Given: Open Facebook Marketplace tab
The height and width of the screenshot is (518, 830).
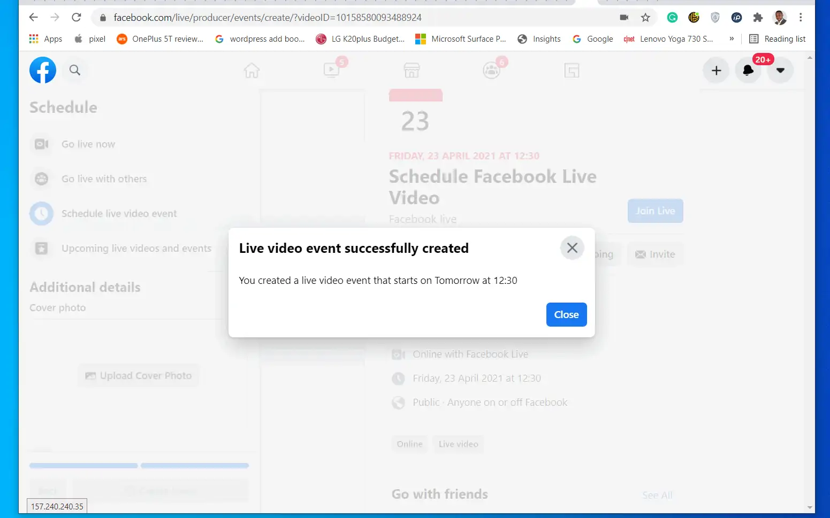Looking at the screenshot, I should click(412, 71).
